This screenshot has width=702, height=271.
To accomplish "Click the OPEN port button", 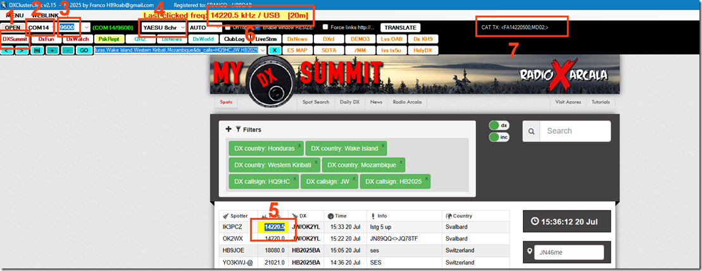I will pos(13,27).
